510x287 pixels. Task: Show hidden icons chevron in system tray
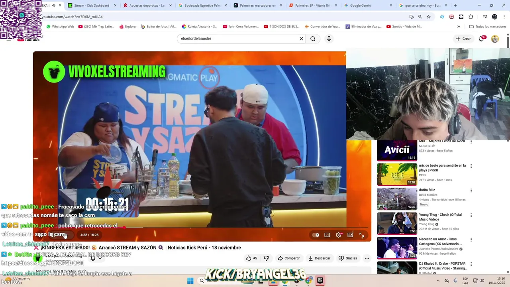click(438, 281)
